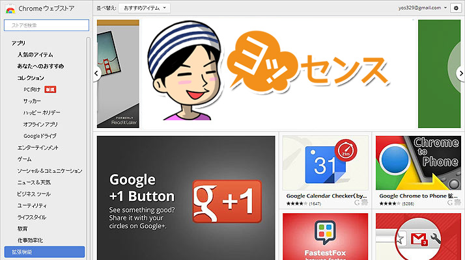Screen dimensions: 465x260
Task: Open エンターテインメント category
Action: coord(38,148)
